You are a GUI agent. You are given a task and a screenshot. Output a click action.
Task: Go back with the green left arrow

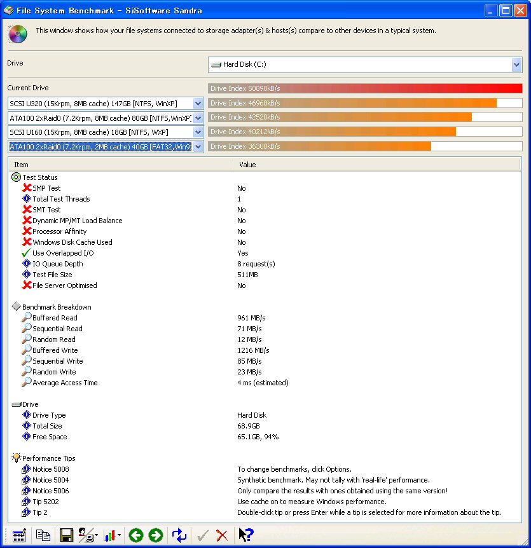136,535
